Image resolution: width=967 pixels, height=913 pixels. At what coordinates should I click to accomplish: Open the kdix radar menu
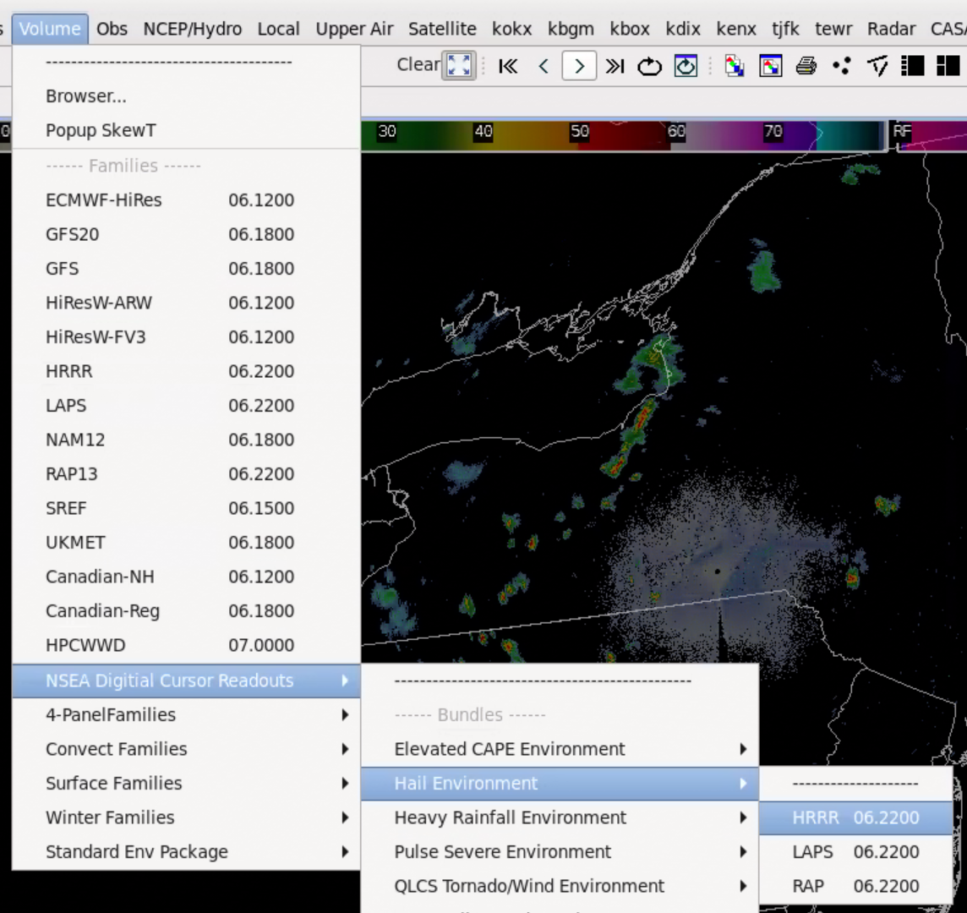[x=683, y=29]
